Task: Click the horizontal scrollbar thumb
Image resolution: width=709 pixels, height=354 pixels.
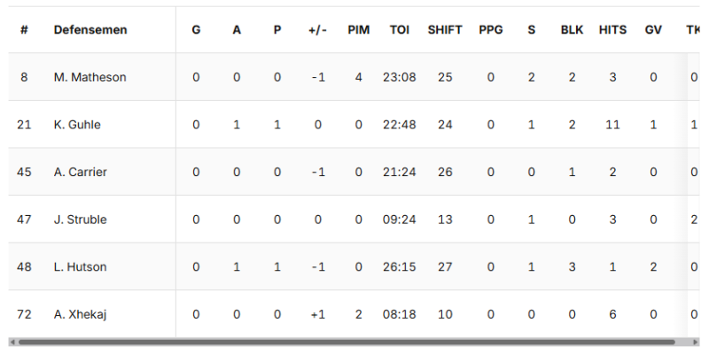Action: (346, 342)
